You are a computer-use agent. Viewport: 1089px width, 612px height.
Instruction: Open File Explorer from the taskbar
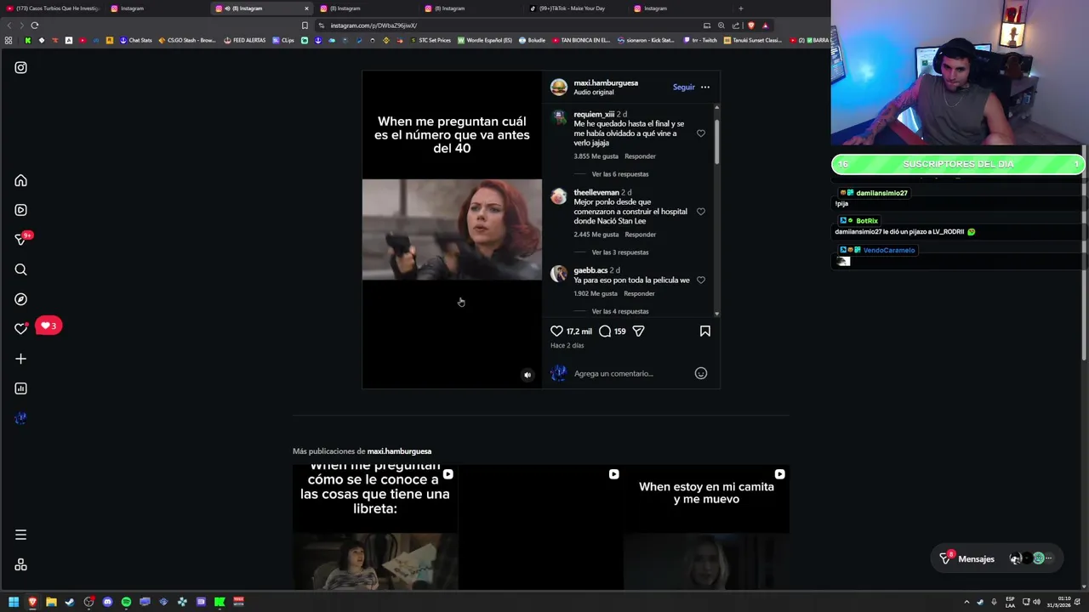tap(51, 602)
